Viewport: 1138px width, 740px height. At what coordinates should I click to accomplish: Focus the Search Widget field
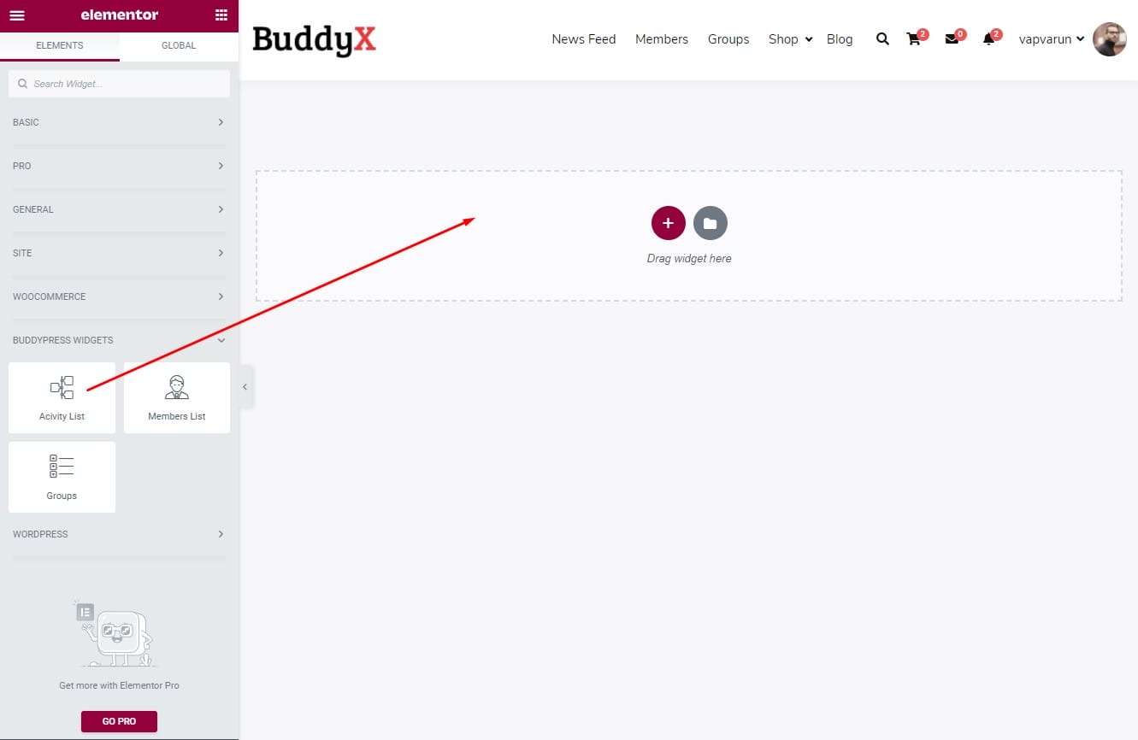119,84
